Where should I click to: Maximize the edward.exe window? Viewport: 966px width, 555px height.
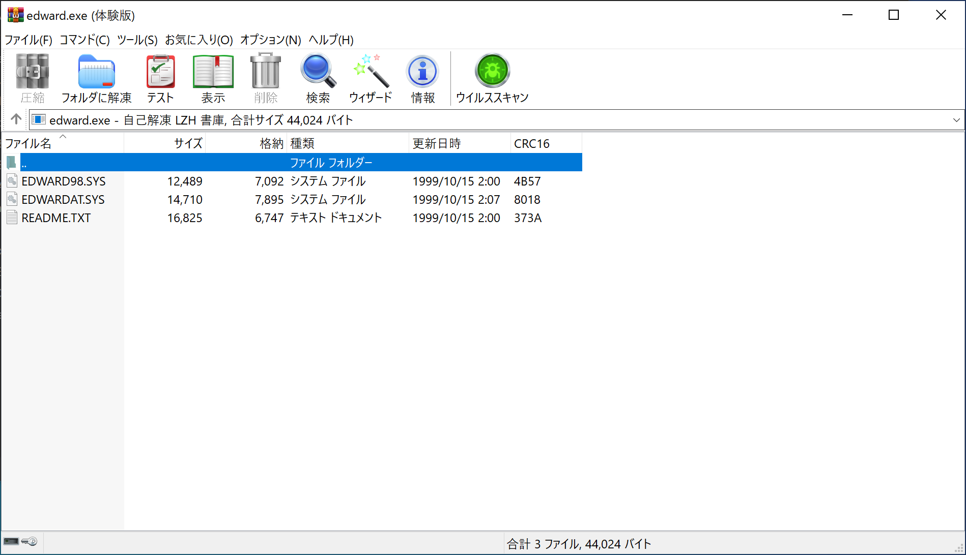(894, 15)
